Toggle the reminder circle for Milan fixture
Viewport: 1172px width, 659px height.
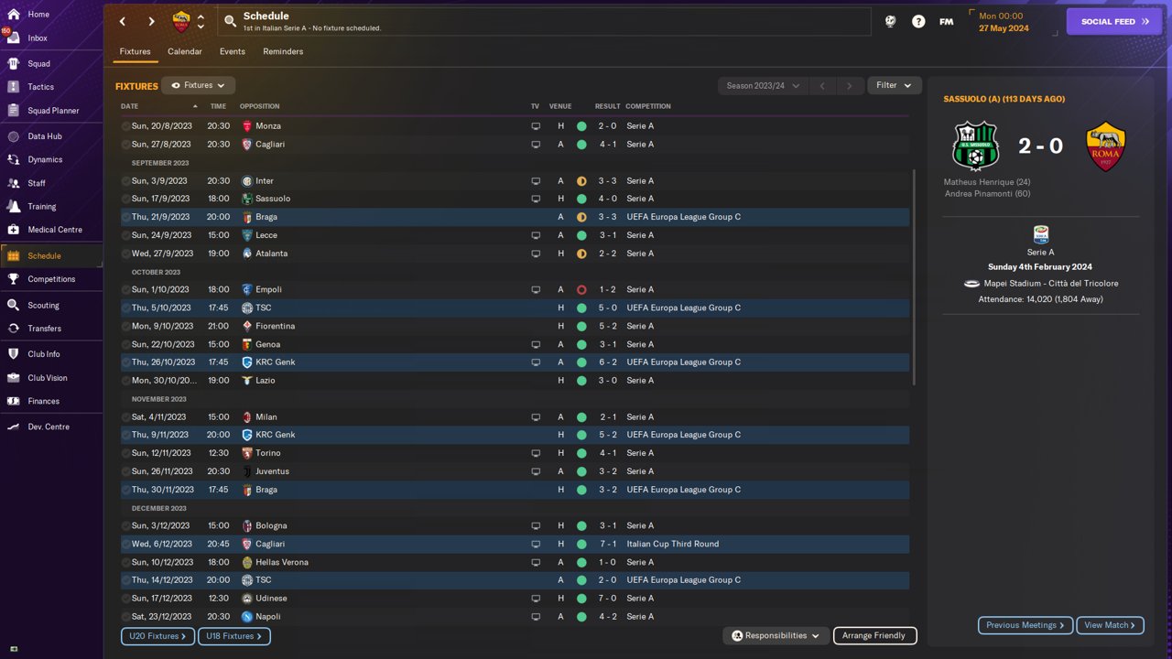coord(126,417)
